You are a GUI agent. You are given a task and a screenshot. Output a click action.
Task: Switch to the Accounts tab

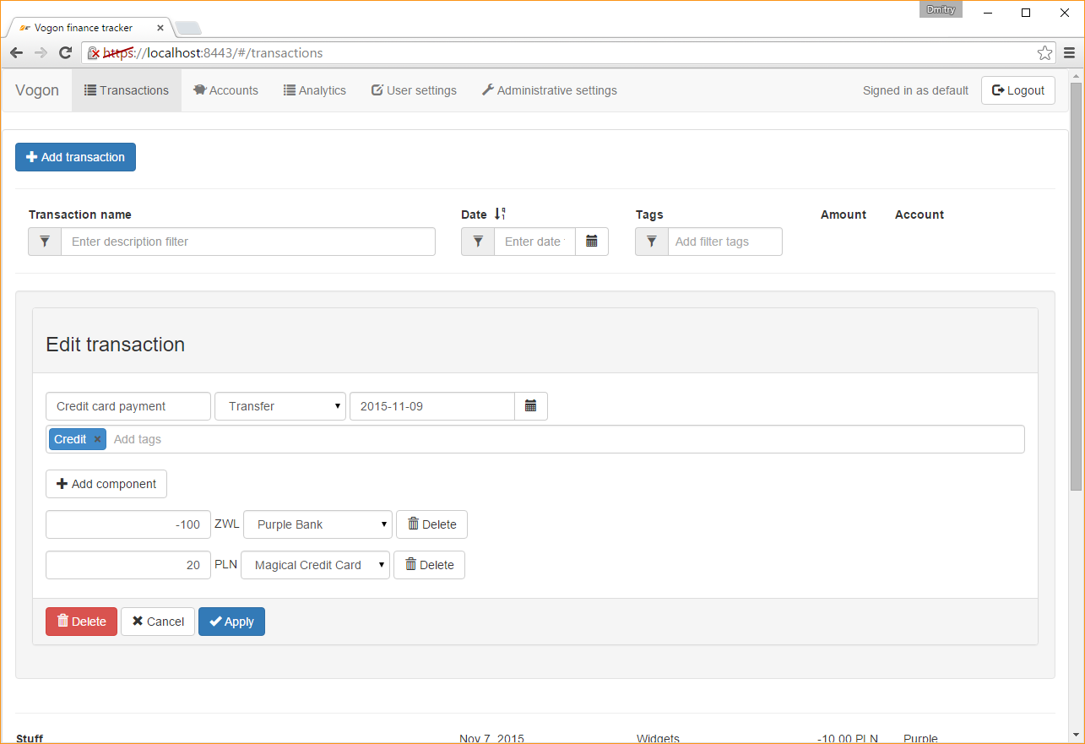point(225,90)
